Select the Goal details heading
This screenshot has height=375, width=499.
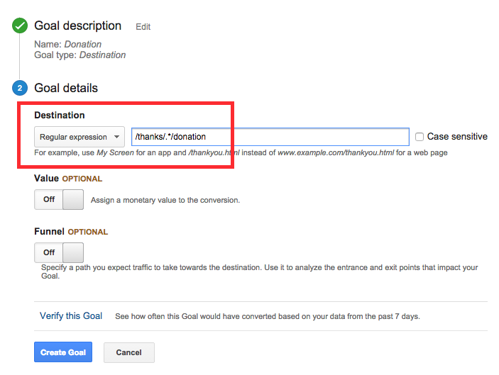[x=66, y=89]
